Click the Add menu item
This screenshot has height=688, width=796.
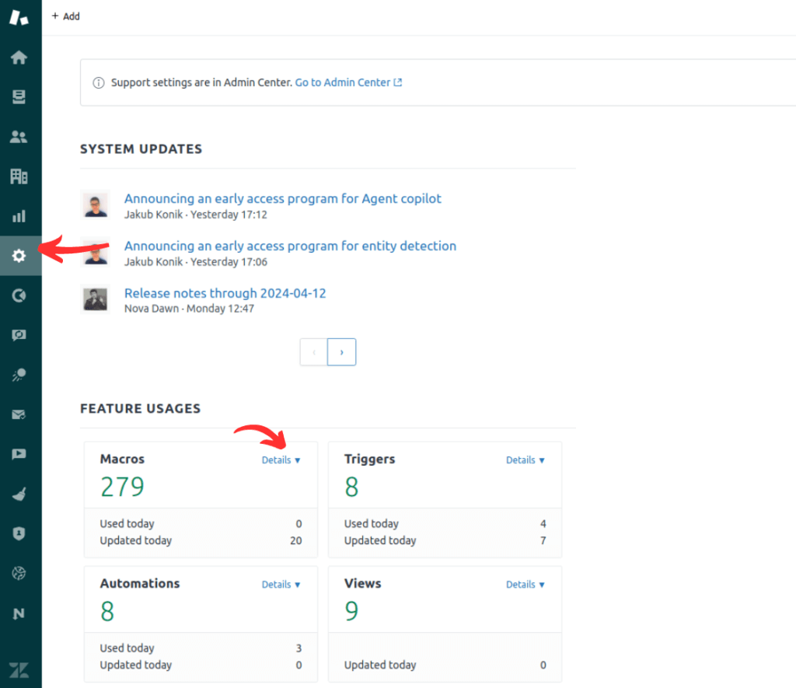pyautogui.click(x=65, y=16)
